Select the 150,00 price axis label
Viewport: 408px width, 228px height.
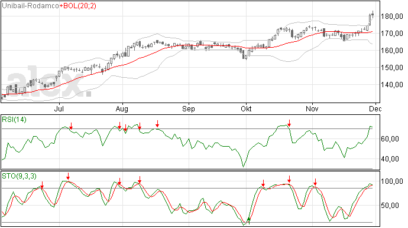392,68
